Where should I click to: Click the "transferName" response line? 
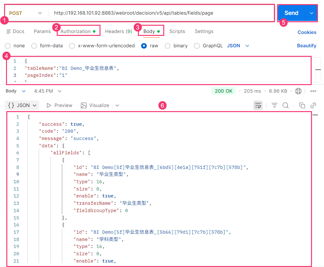(113, 203)
